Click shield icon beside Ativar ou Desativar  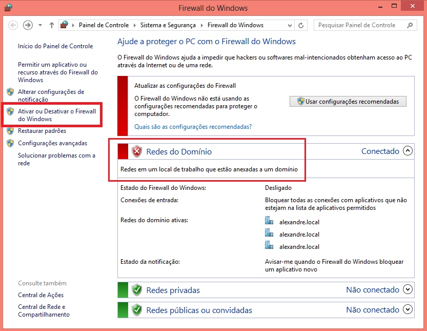coord(10,111)
